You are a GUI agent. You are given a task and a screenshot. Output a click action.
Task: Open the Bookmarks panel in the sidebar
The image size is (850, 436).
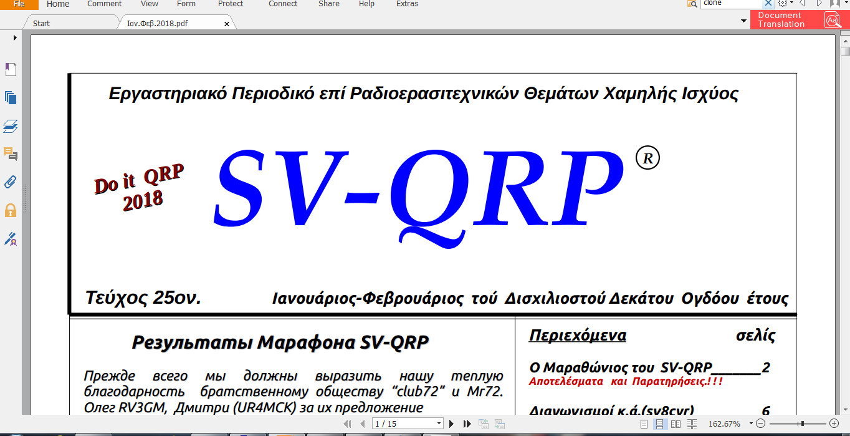pos(11,69)
